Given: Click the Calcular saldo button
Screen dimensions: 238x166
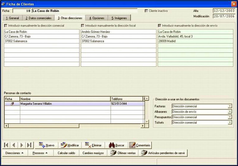Looking at the screenshot, I should [66, 153].
